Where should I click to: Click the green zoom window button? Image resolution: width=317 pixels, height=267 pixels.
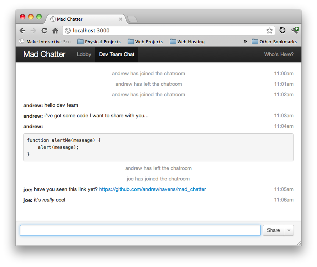coord(39,17)
